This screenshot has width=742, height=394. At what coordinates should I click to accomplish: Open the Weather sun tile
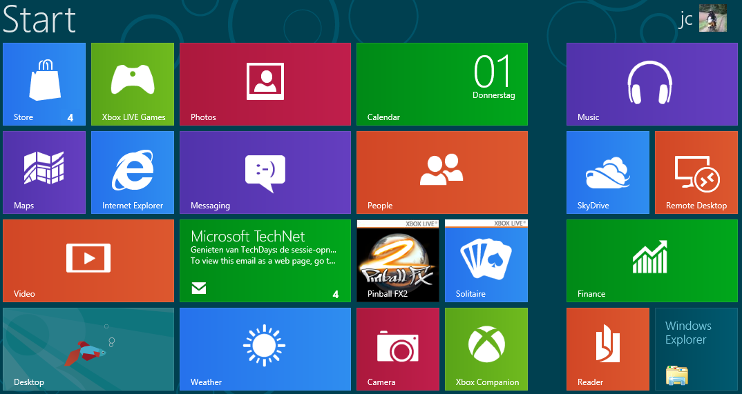(265, 349)
